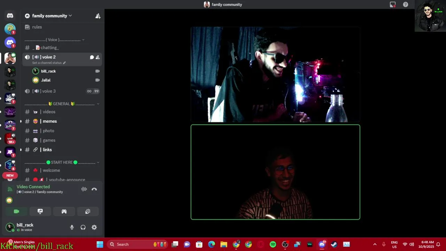This screenshot has height=251, width=446.
Task: Click bill_rack's camera icon in channel list
Action: [x=98, y=71]
